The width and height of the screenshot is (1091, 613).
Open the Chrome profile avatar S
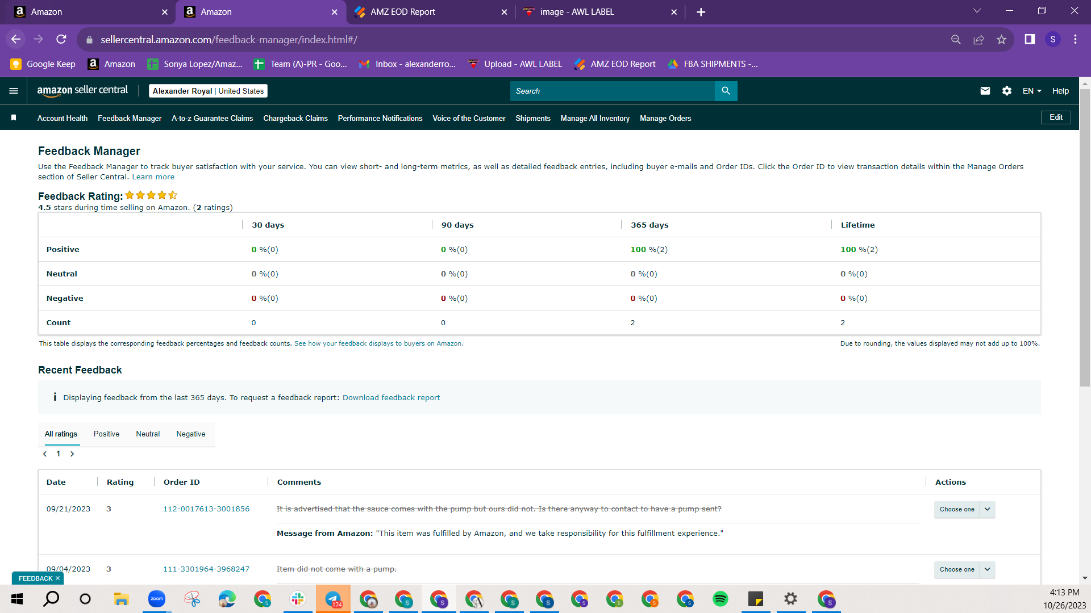1053,39
